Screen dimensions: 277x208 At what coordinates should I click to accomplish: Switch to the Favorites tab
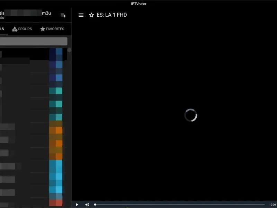pos(52,29)
